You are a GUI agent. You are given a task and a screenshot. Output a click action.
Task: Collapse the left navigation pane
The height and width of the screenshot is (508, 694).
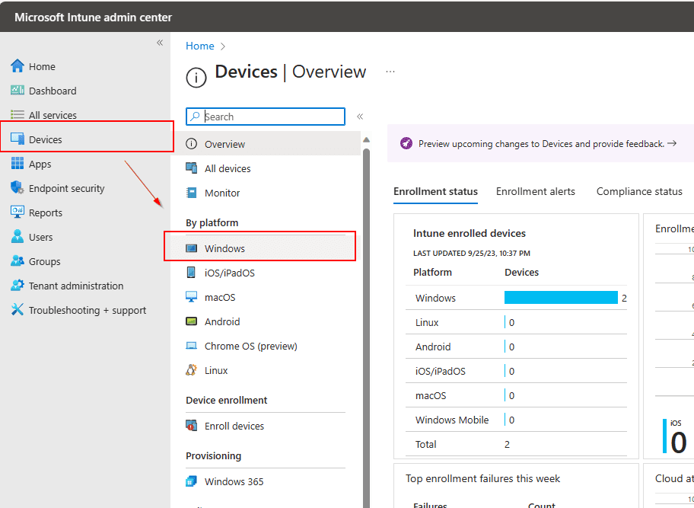coord(160,43)
